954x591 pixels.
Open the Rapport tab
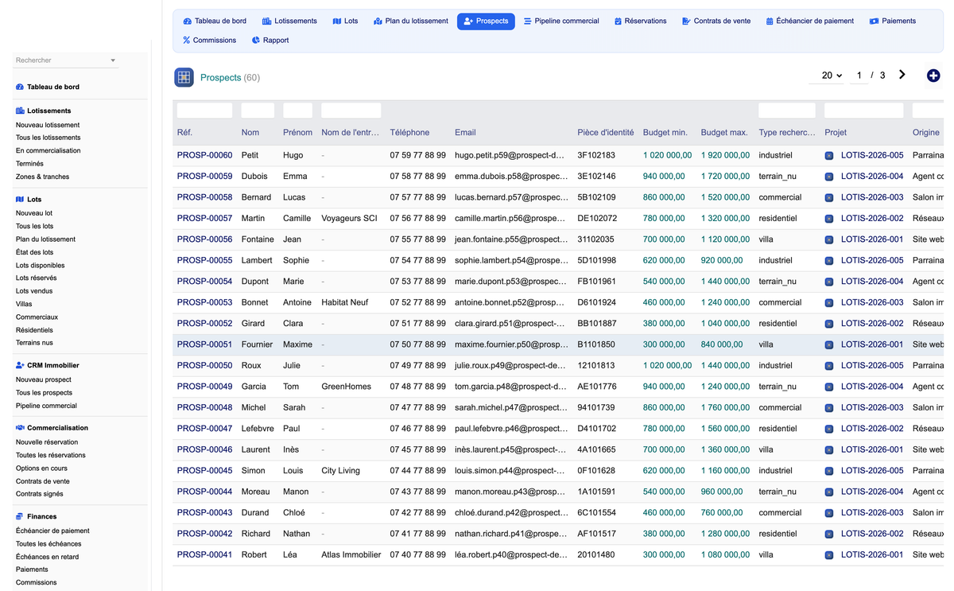coord(270,41)
